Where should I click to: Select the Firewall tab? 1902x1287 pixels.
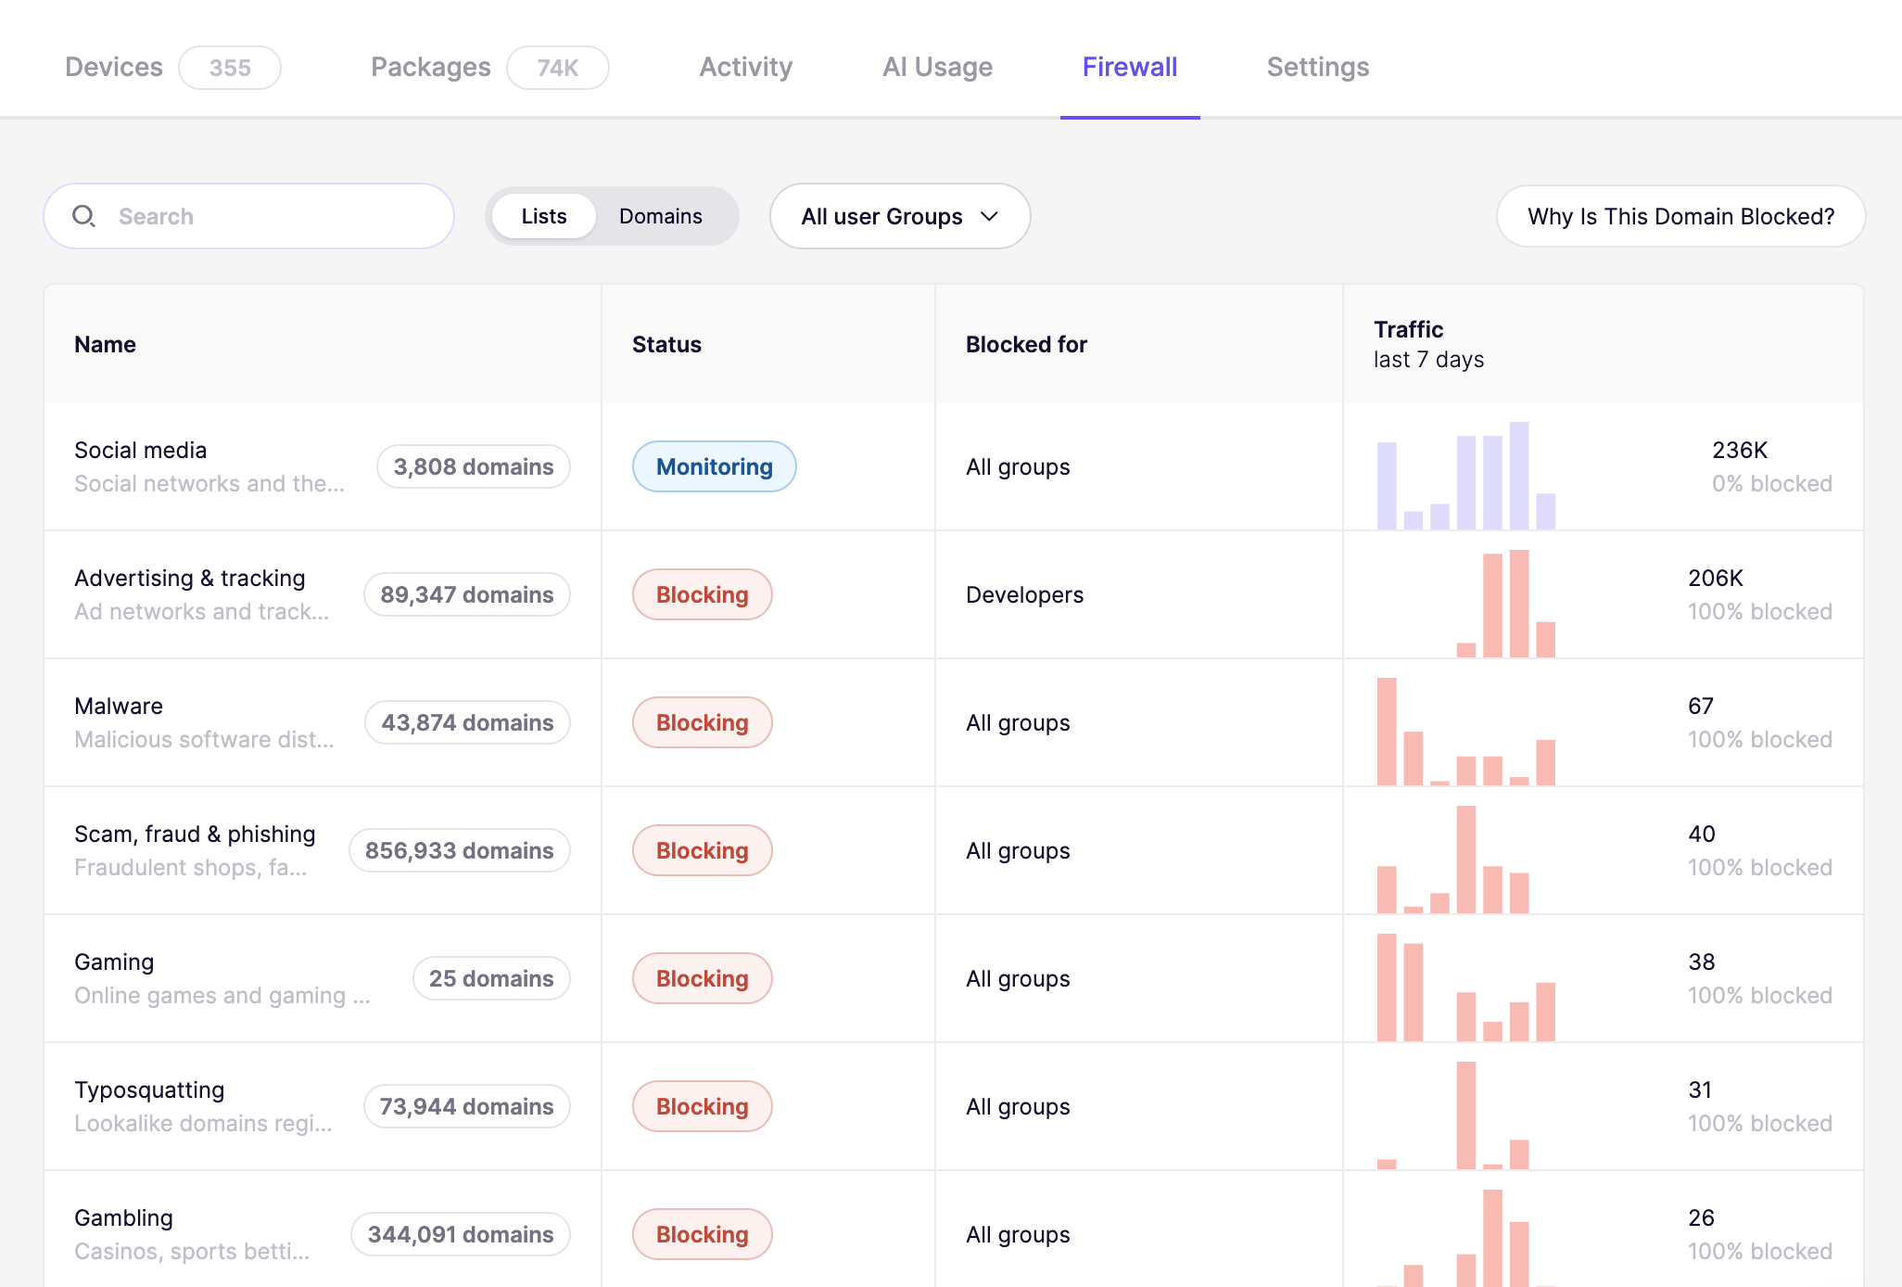1130,67
